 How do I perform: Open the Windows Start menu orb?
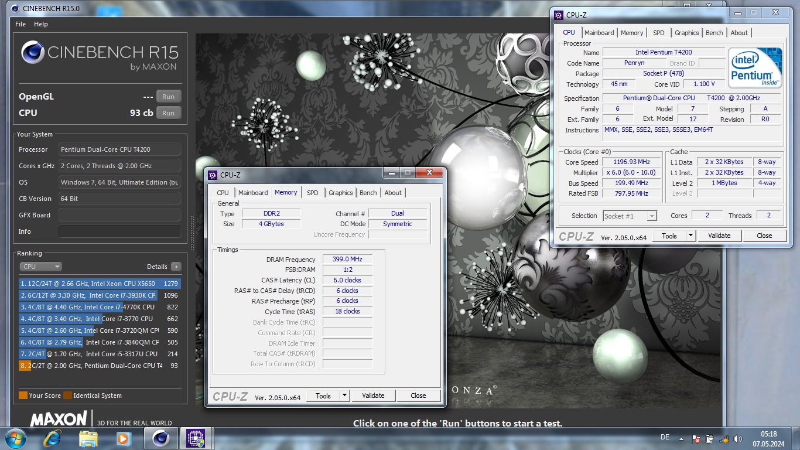(x=15, y=438)
